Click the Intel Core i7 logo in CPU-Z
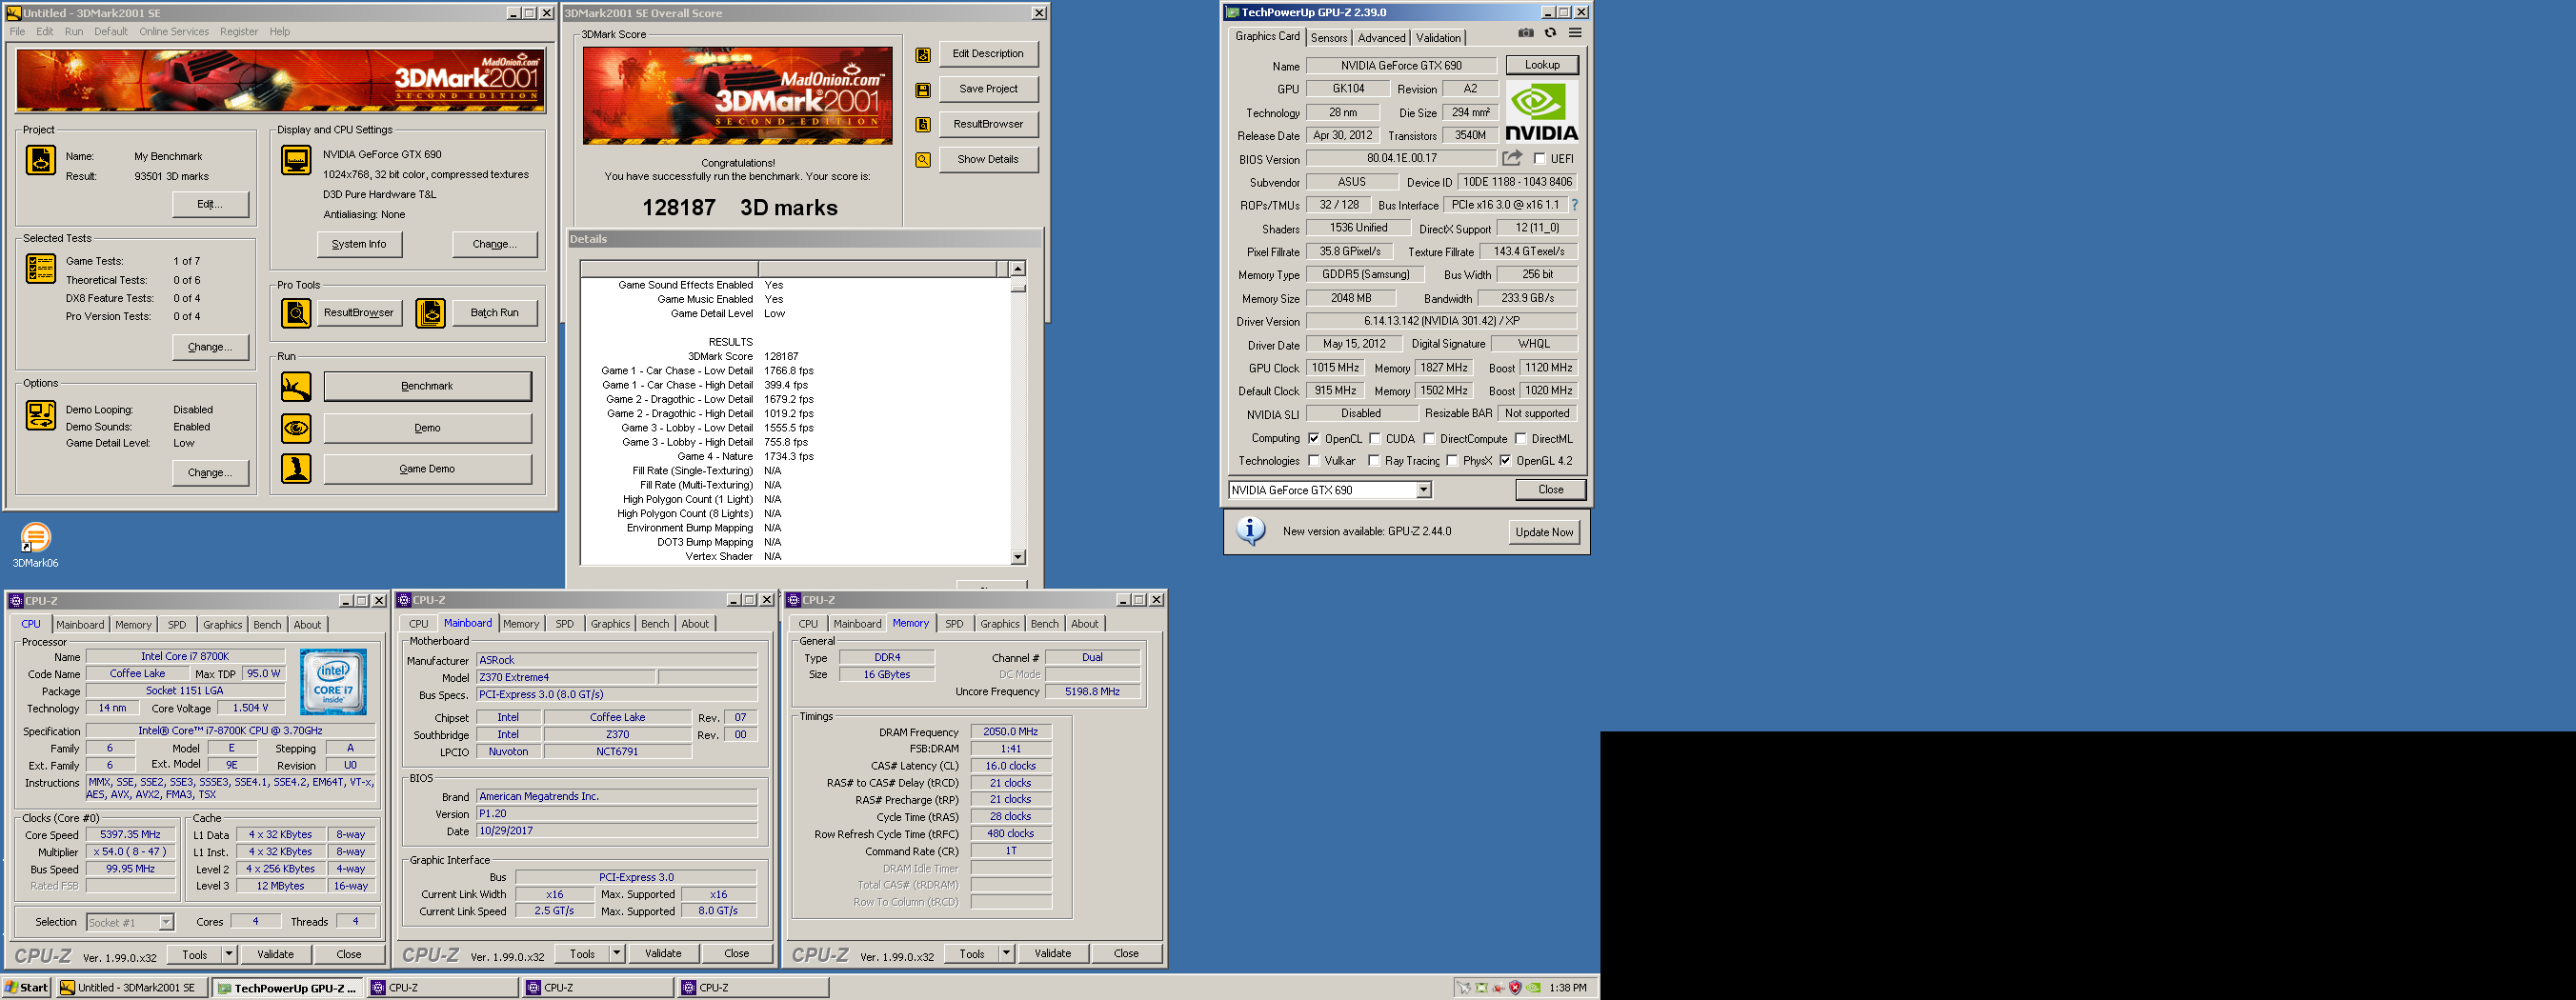The height and width of the screenshot is (1000, 2576). point(333,681)
